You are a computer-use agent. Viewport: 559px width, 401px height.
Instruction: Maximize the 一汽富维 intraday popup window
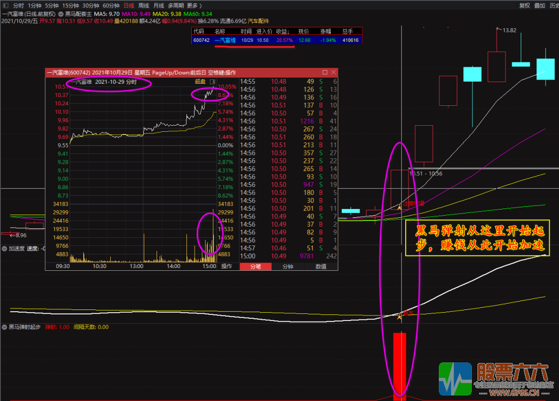click(325, 72)
